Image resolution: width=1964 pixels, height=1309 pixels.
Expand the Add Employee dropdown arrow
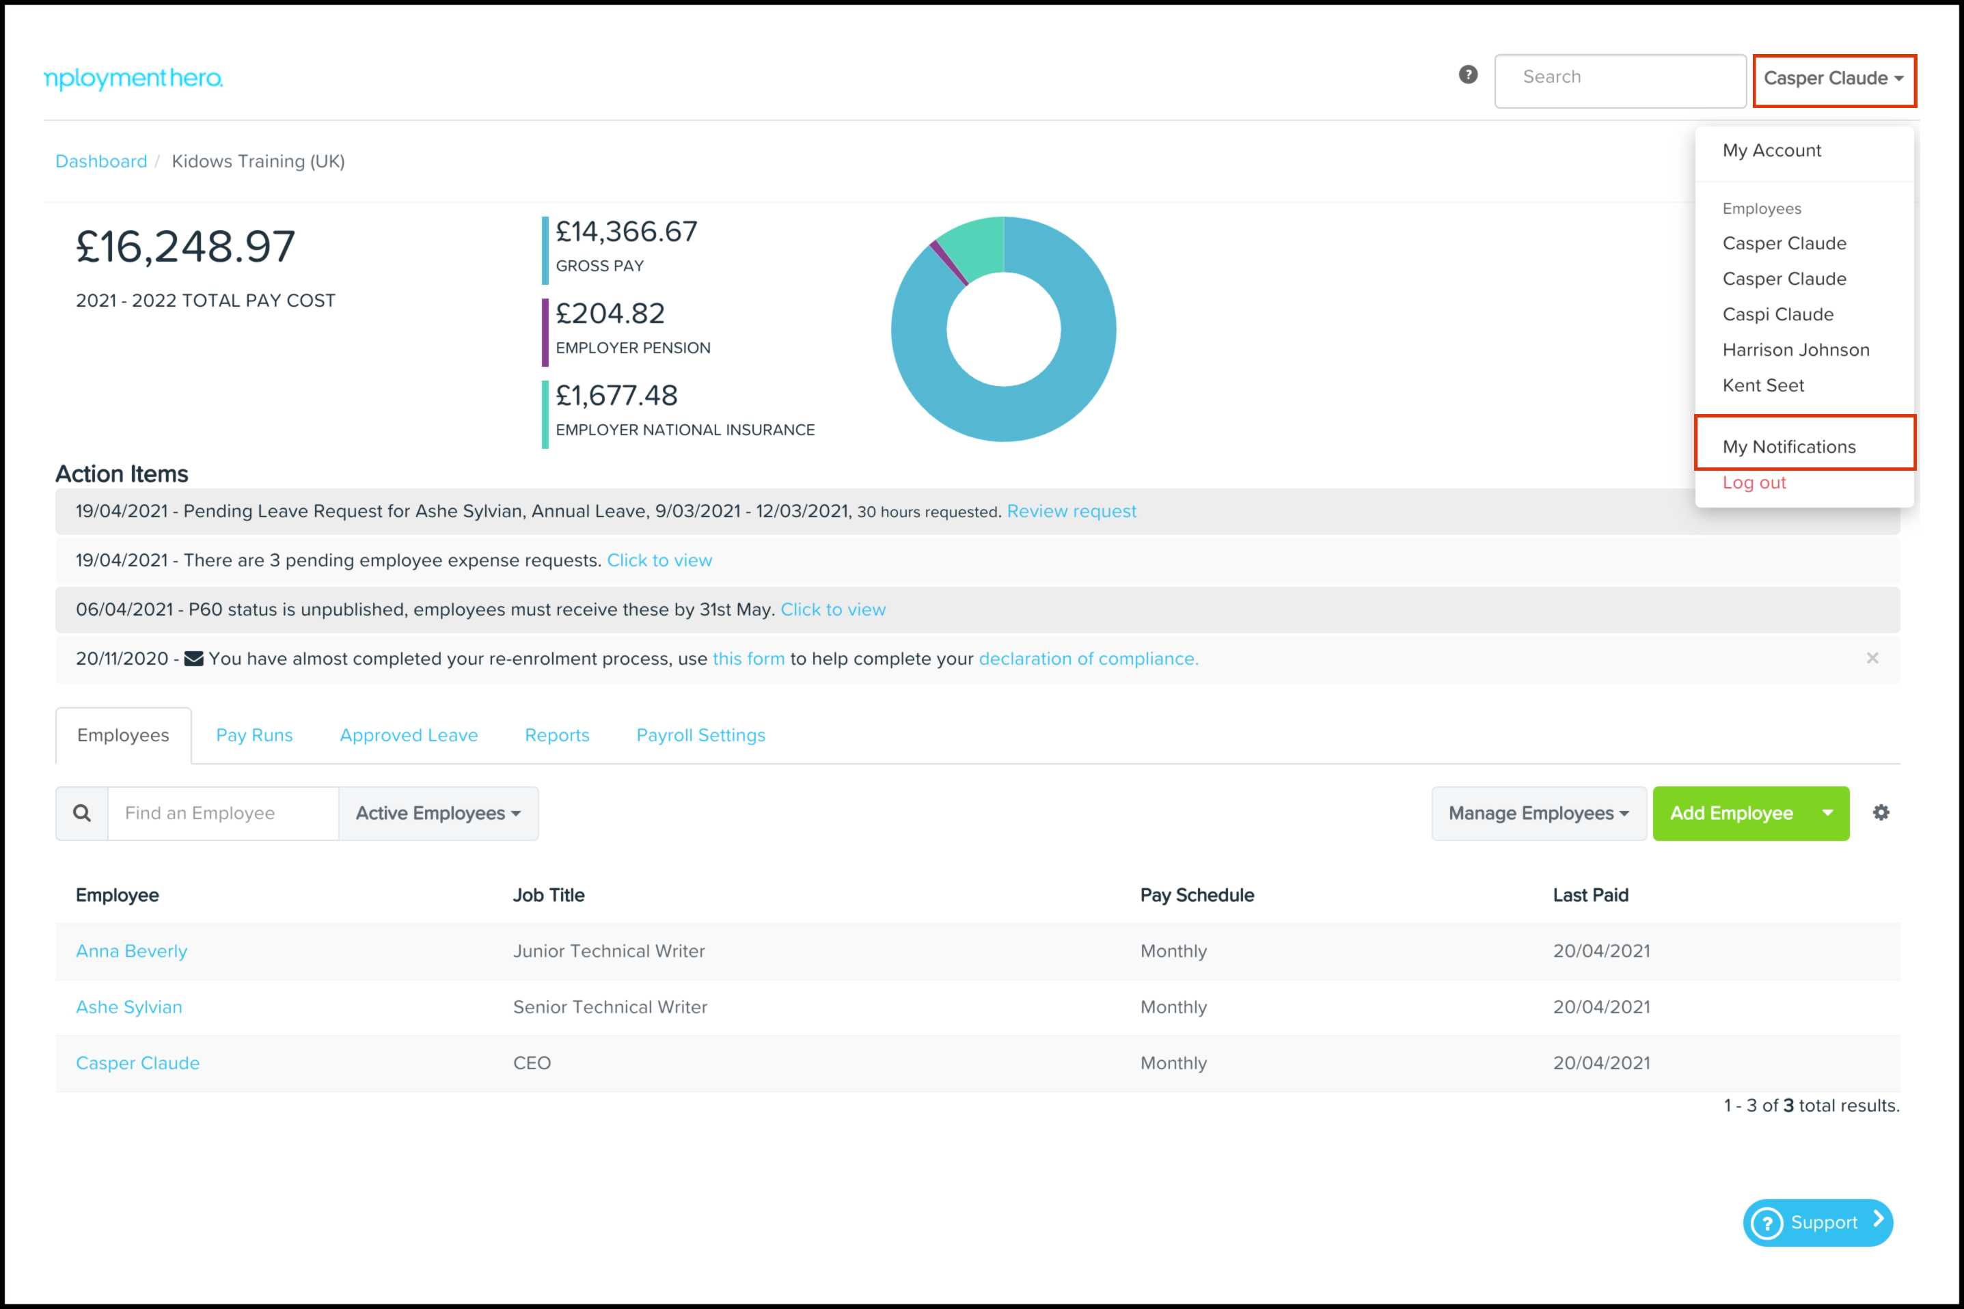click(1827, 812)
